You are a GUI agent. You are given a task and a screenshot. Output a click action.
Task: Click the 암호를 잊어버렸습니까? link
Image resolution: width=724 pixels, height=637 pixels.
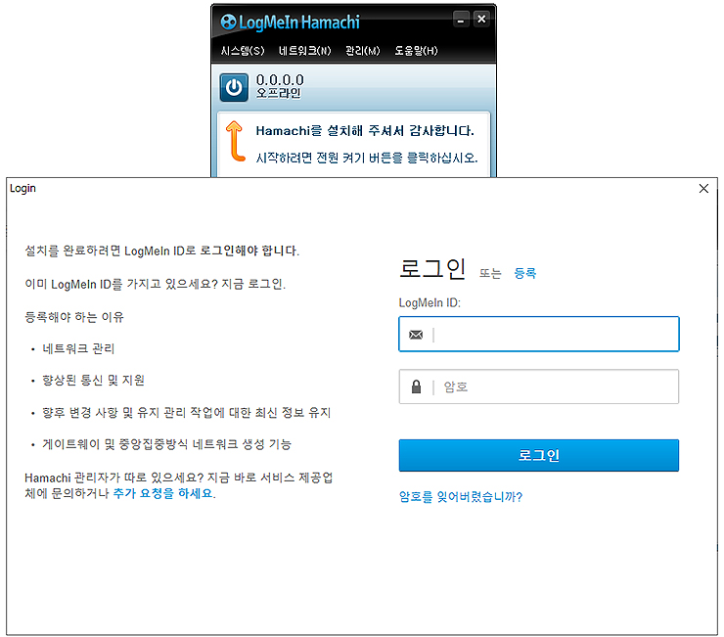[x=461, y=496]
